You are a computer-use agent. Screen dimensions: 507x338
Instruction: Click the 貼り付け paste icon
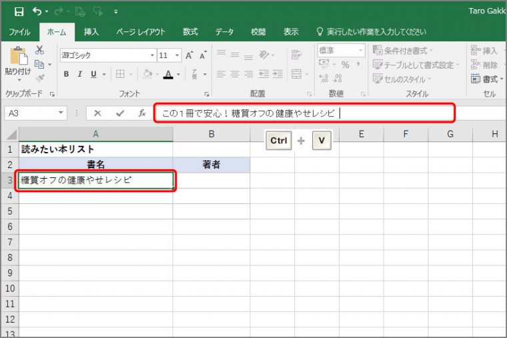coord(19,55)
